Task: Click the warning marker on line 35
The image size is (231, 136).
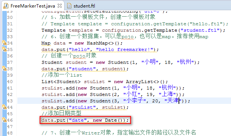Action: click(x=5, y=49)
